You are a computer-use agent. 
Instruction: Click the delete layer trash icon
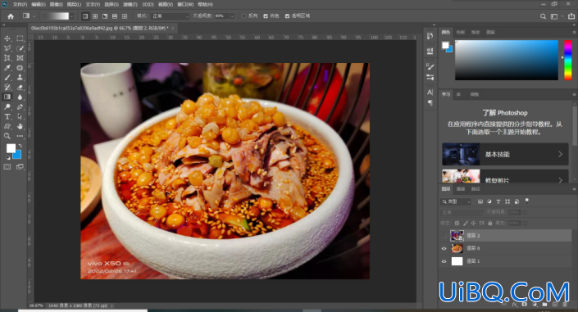click(x=565, y=305)
